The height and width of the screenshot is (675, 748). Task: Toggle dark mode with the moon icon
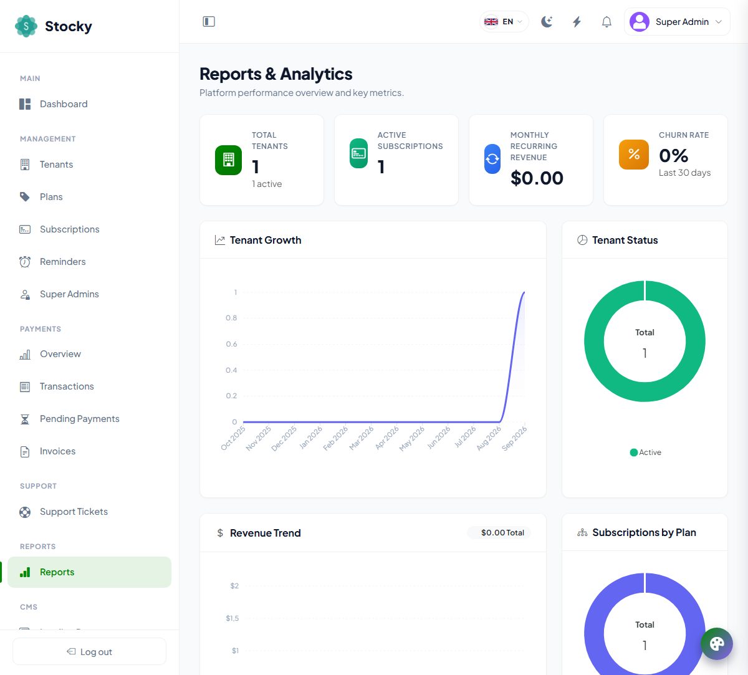tap(547, 22)
